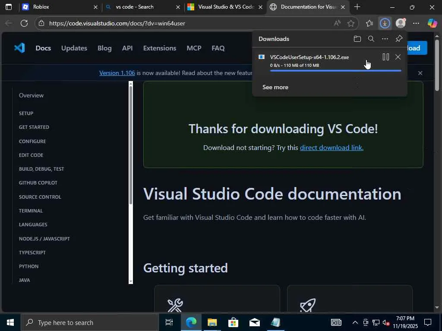Screen dimensions: 442x331
Task: Switch to Visual Studio & VS Code tab
Action: click(x=224, y=7)
